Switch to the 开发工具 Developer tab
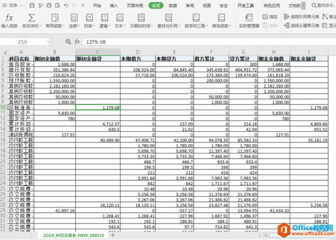Viewport: 336px width, 240px height. coord(246,6)
